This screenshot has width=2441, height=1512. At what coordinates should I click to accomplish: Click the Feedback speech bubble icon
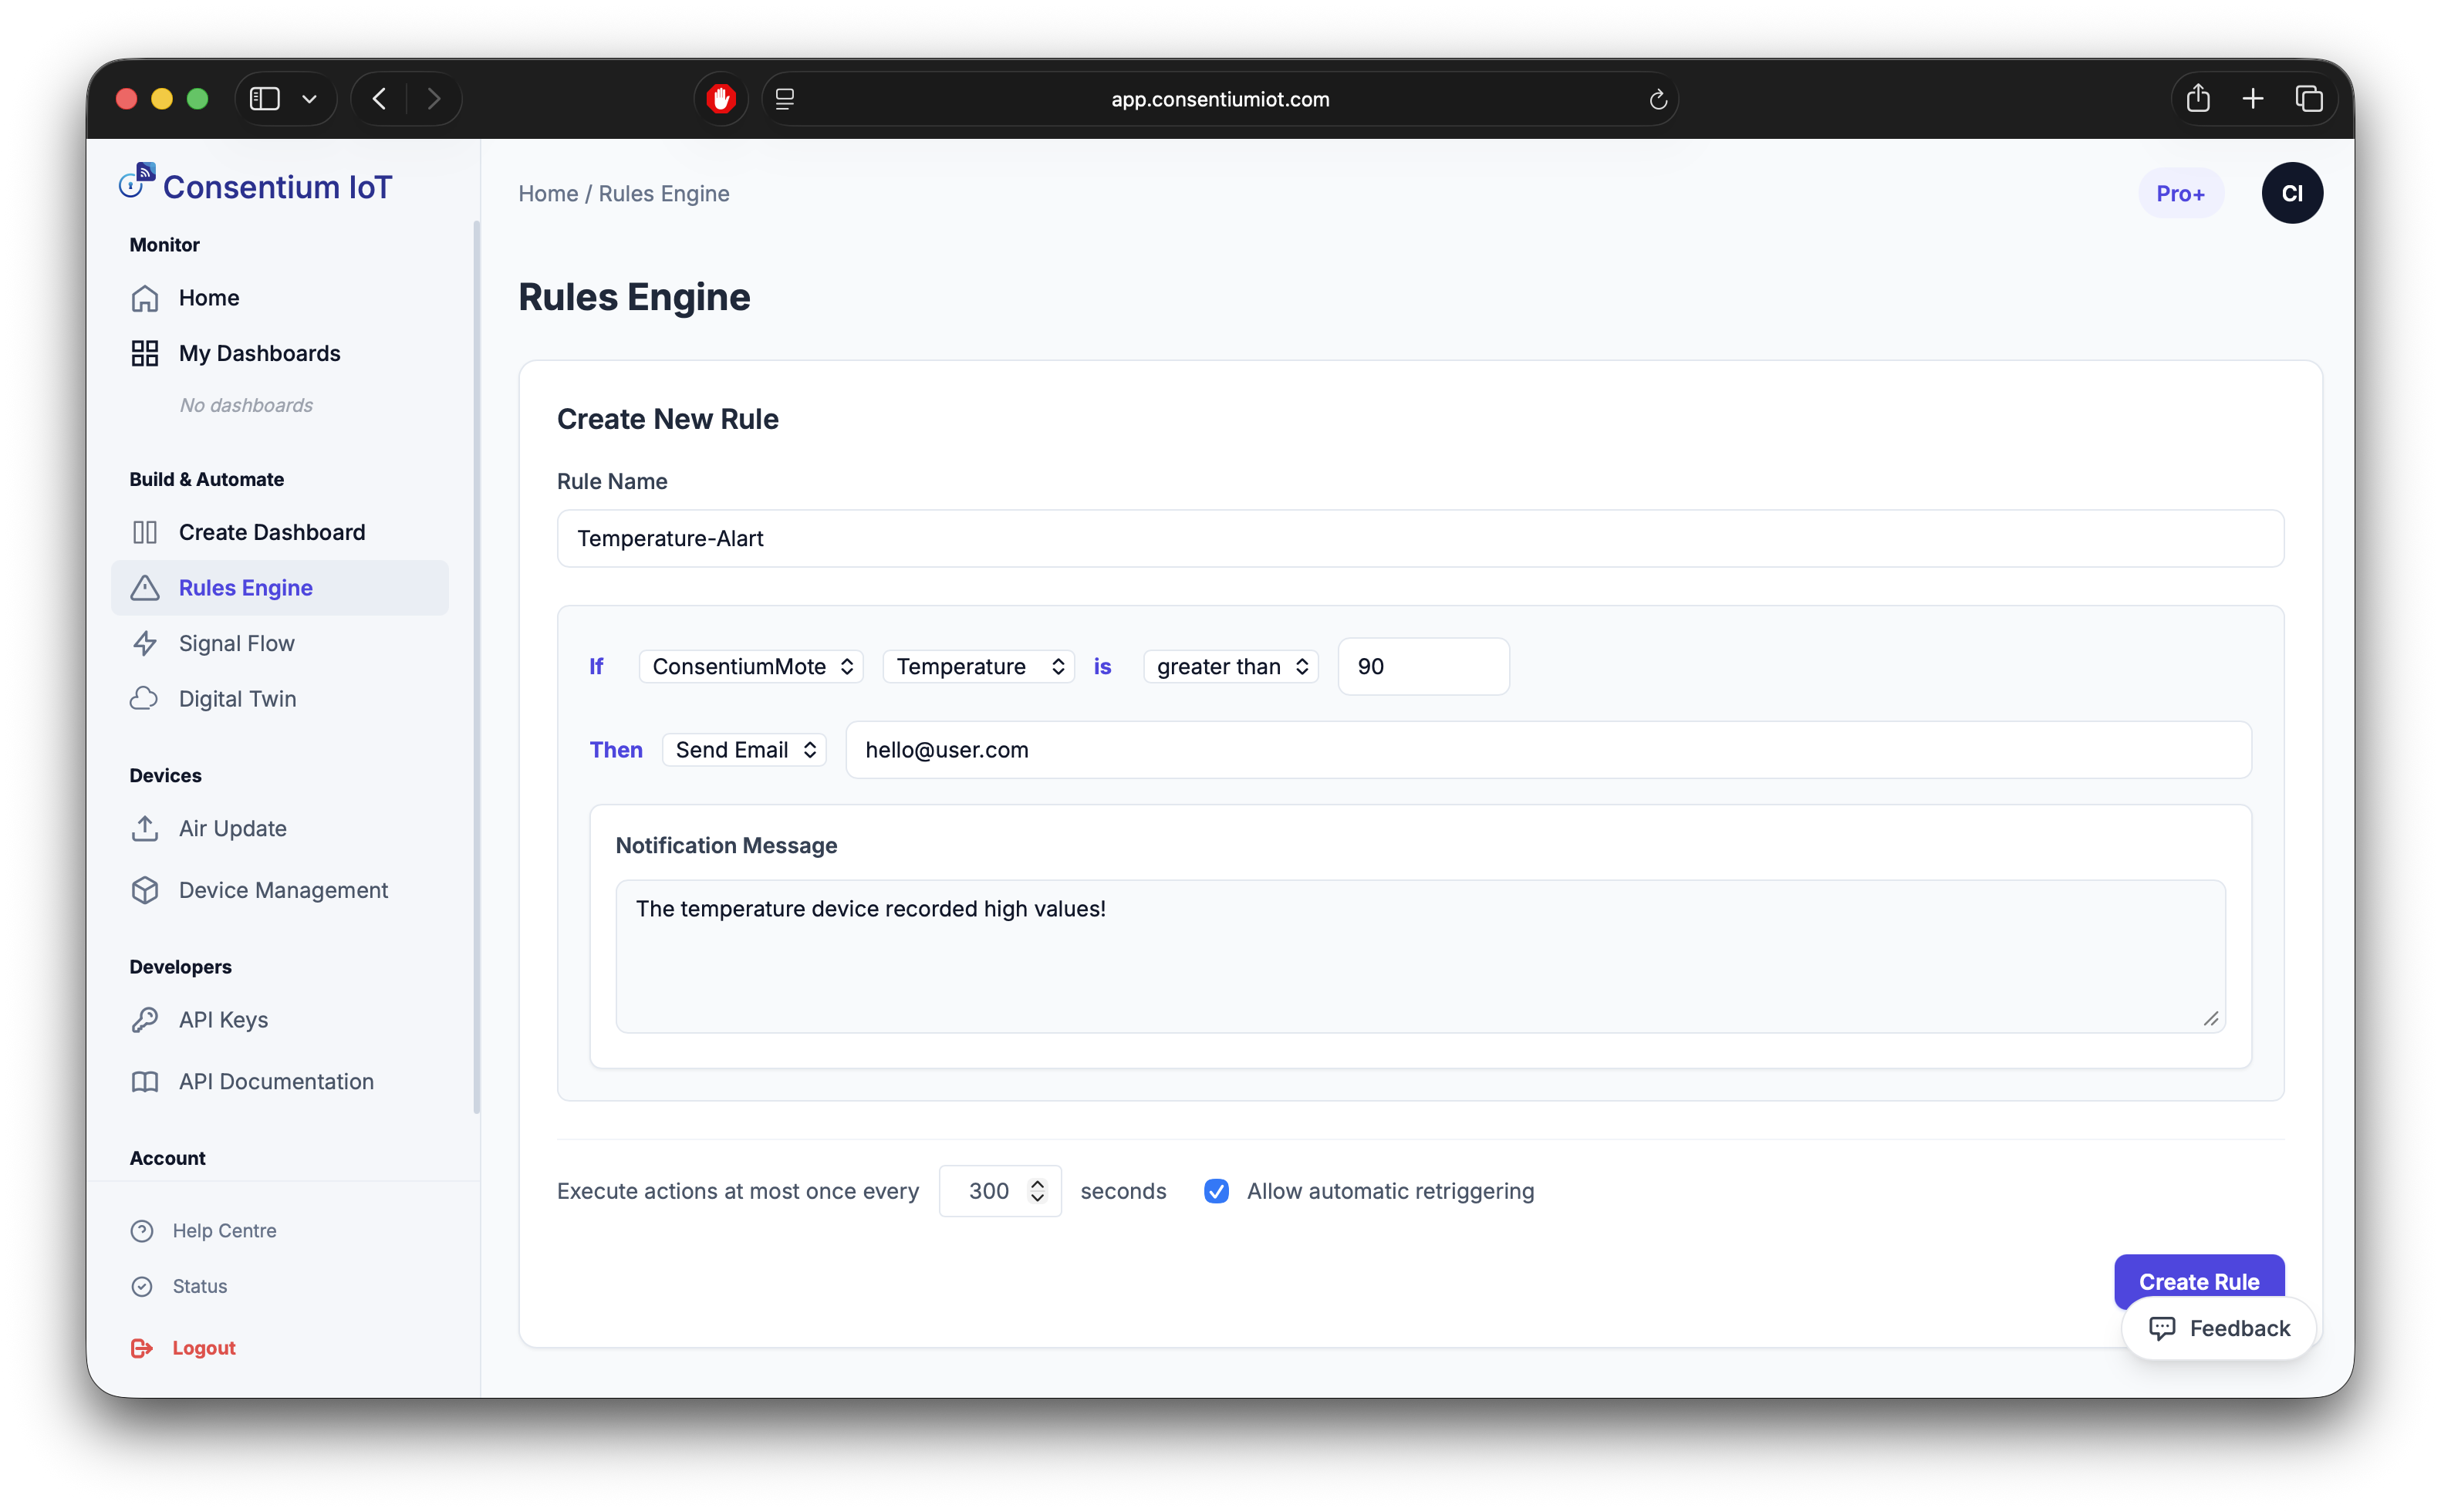(x=2162, y=1328)
